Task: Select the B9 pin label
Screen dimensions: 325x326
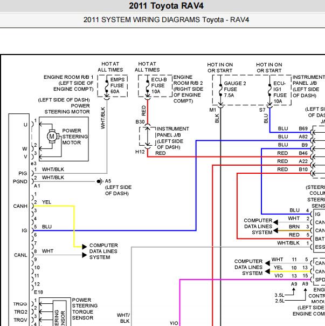Action: (305, 145)
